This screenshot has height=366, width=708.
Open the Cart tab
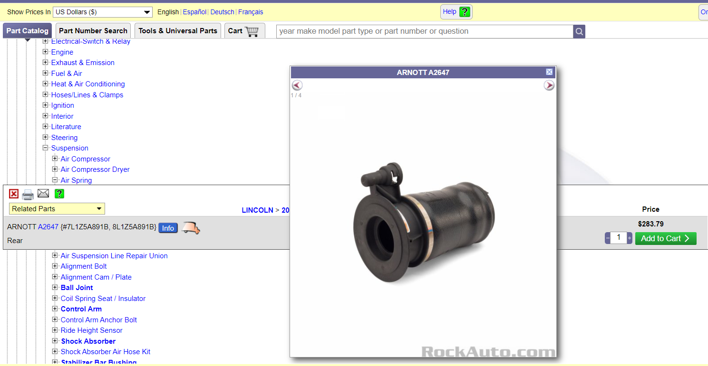pyautogui.click(x=244, y=31)
